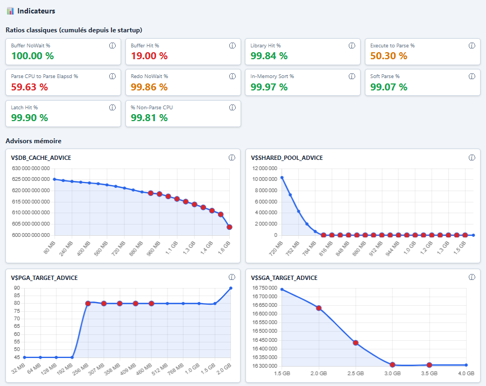The image size is (486, 386).
Task: Click red point at 3.0 GB in SGA chart
Action: pos(392,364)
